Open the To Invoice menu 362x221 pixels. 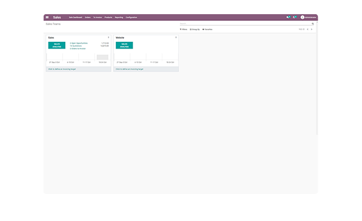pos(98,17)
